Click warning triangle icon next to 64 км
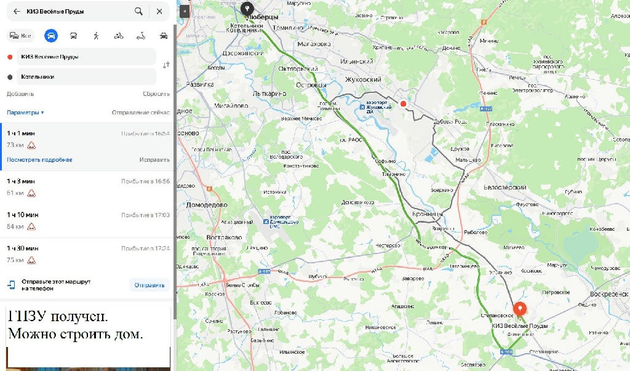Screen dimensions: 630x371 pyautogui.click(x=31, y=226)
